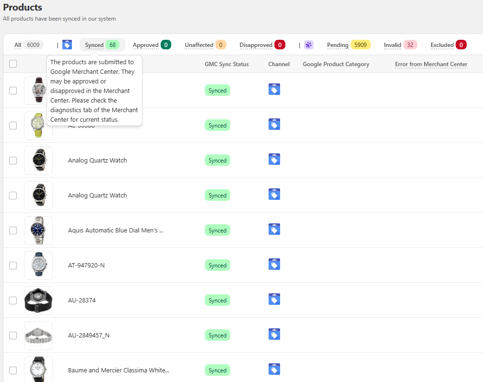Click the channel icon in the Aquis Automatic row
Screen dimensions: 483x382
click(274, 229)
